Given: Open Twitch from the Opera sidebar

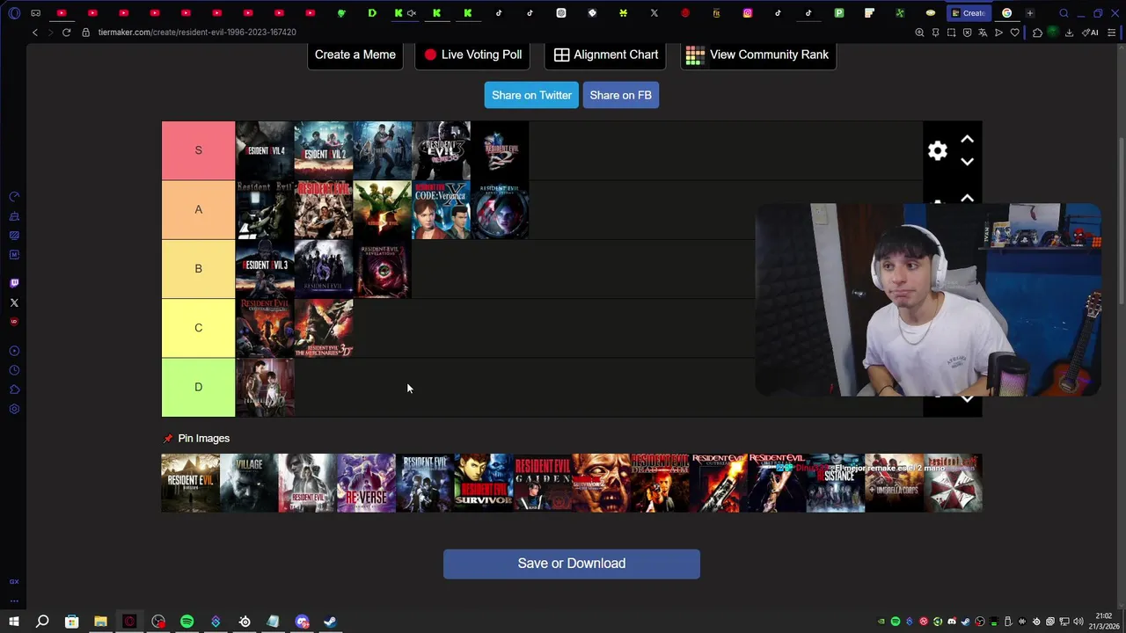Looking at the screenshot, I should tap(14, 283).
